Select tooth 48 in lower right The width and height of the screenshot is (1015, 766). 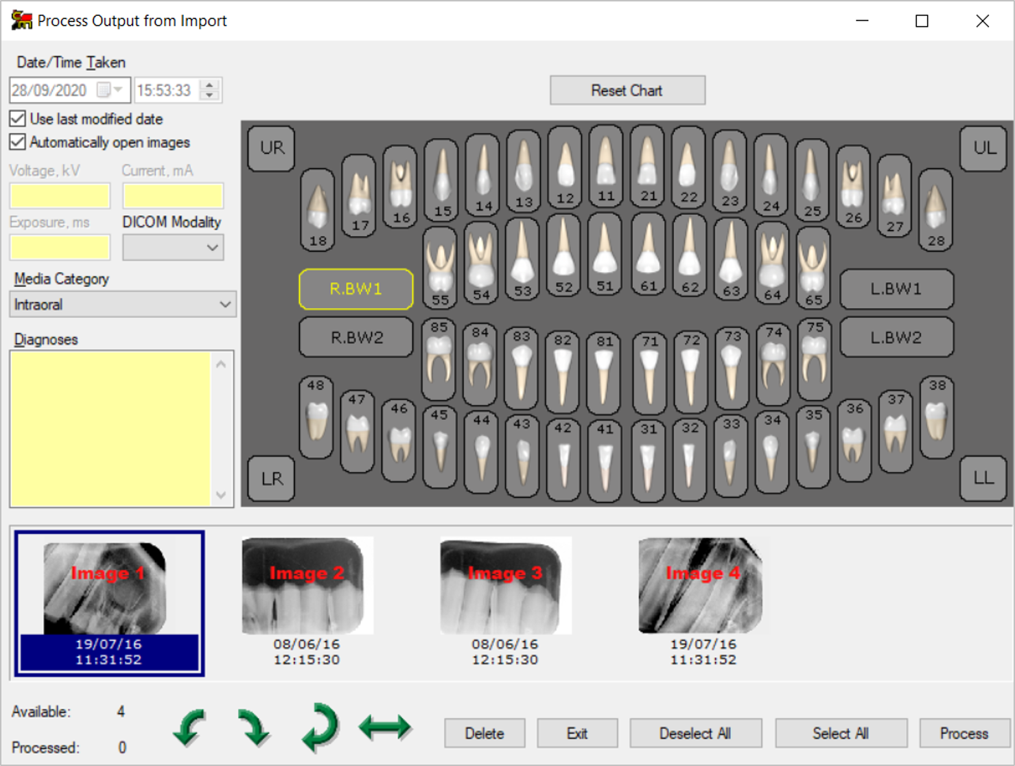point(316,417)
